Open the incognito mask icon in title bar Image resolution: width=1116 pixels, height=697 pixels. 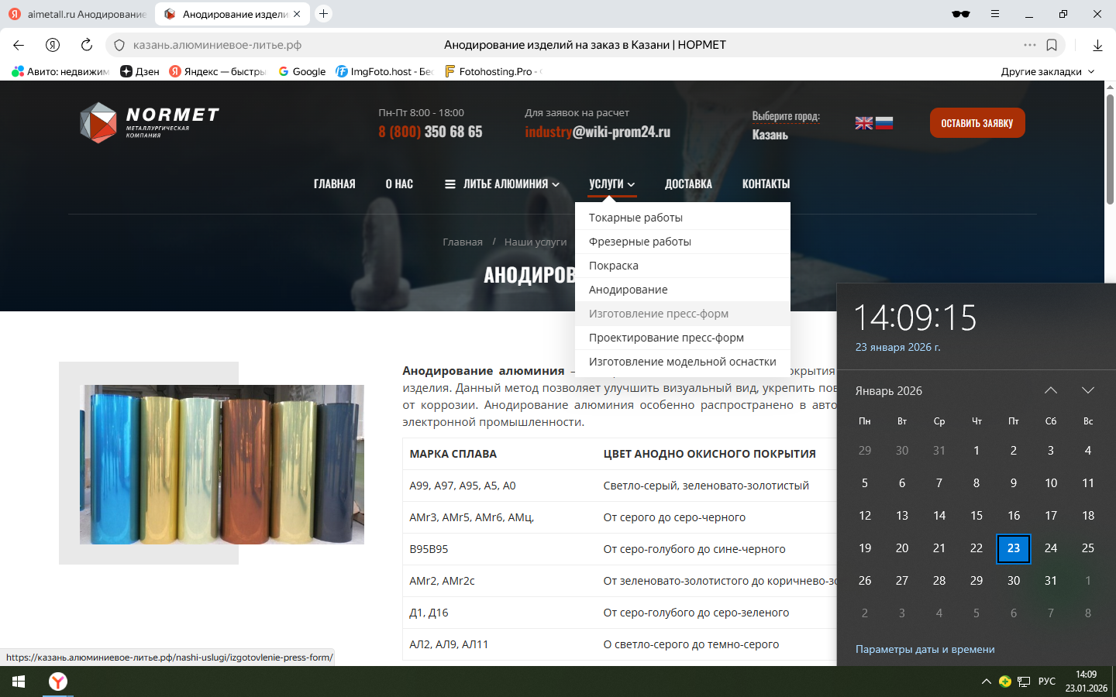click(961, 14)
